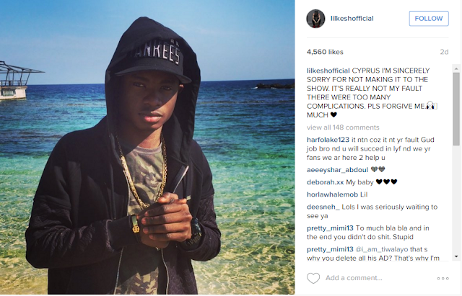
Task: Click the Add a comment field
Action: [378, 278]
